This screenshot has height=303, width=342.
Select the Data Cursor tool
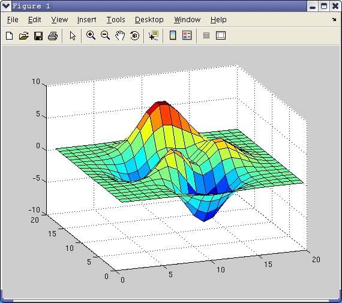[154, 35]
